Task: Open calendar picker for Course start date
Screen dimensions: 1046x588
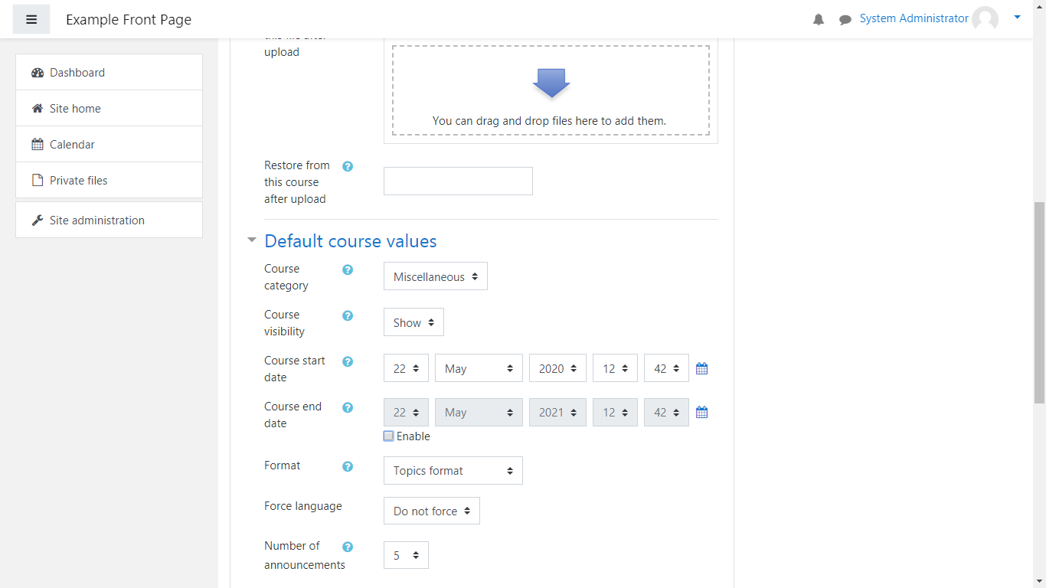Action: coord(701,368)
